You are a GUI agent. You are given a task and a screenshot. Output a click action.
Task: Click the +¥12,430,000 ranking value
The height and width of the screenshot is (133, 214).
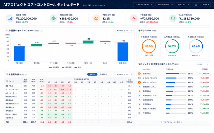[x=204, y=73]
